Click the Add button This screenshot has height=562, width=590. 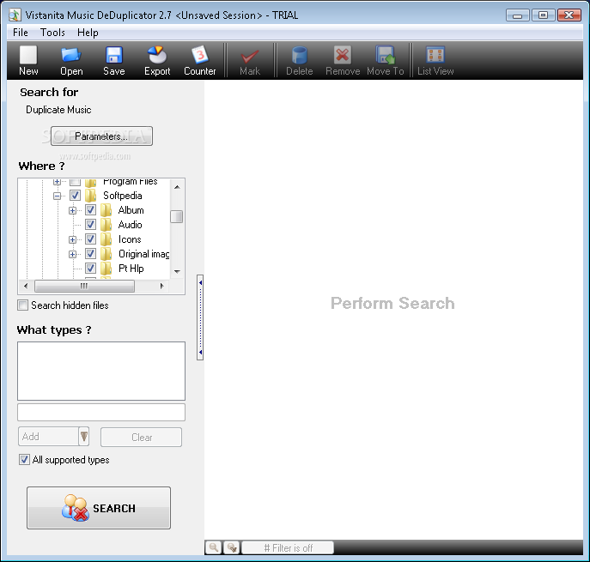coord(49,437)
